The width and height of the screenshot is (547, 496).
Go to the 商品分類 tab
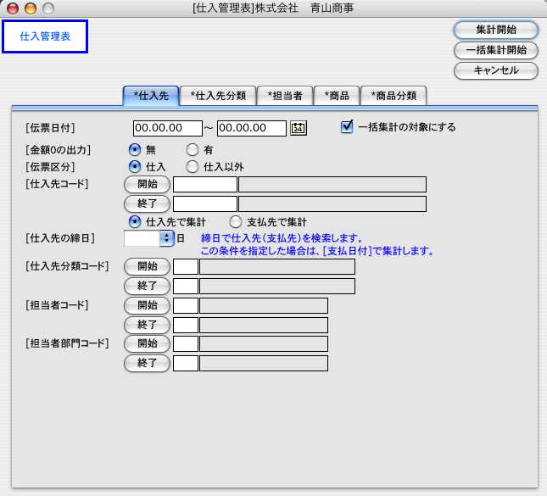(x=394, y=96)
